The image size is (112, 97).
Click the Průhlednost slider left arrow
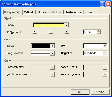click(x=35, y=32)
